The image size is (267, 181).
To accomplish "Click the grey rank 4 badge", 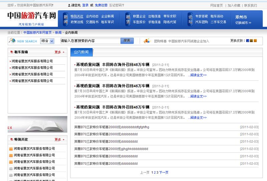I will click(11, 169).
